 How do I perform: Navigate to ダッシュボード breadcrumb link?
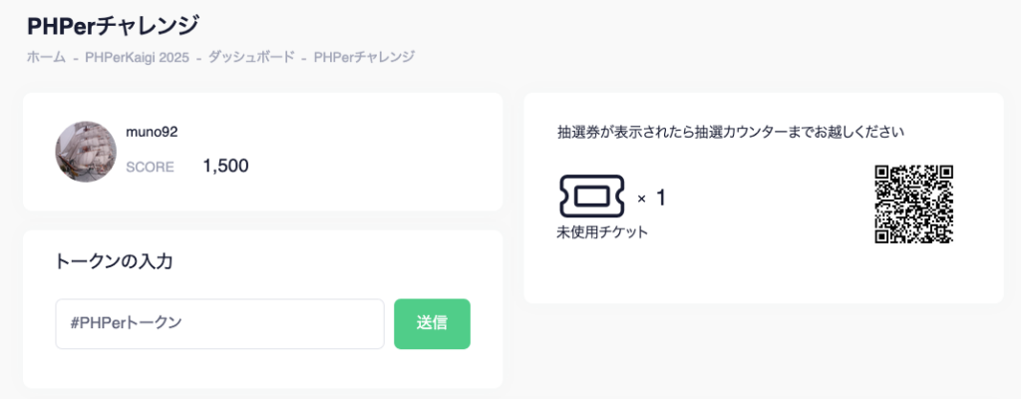click(x=251, y=57)
